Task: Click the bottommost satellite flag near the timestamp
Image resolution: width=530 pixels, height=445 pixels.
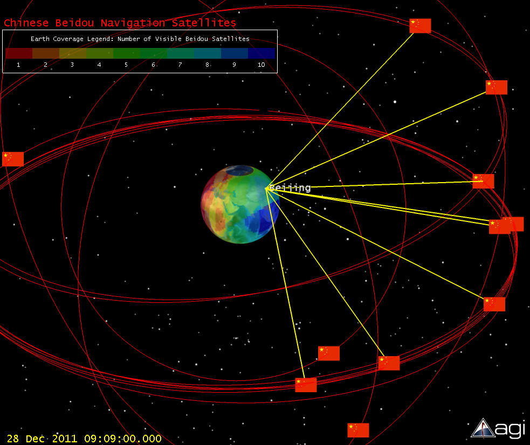Action: pos(358,430)
